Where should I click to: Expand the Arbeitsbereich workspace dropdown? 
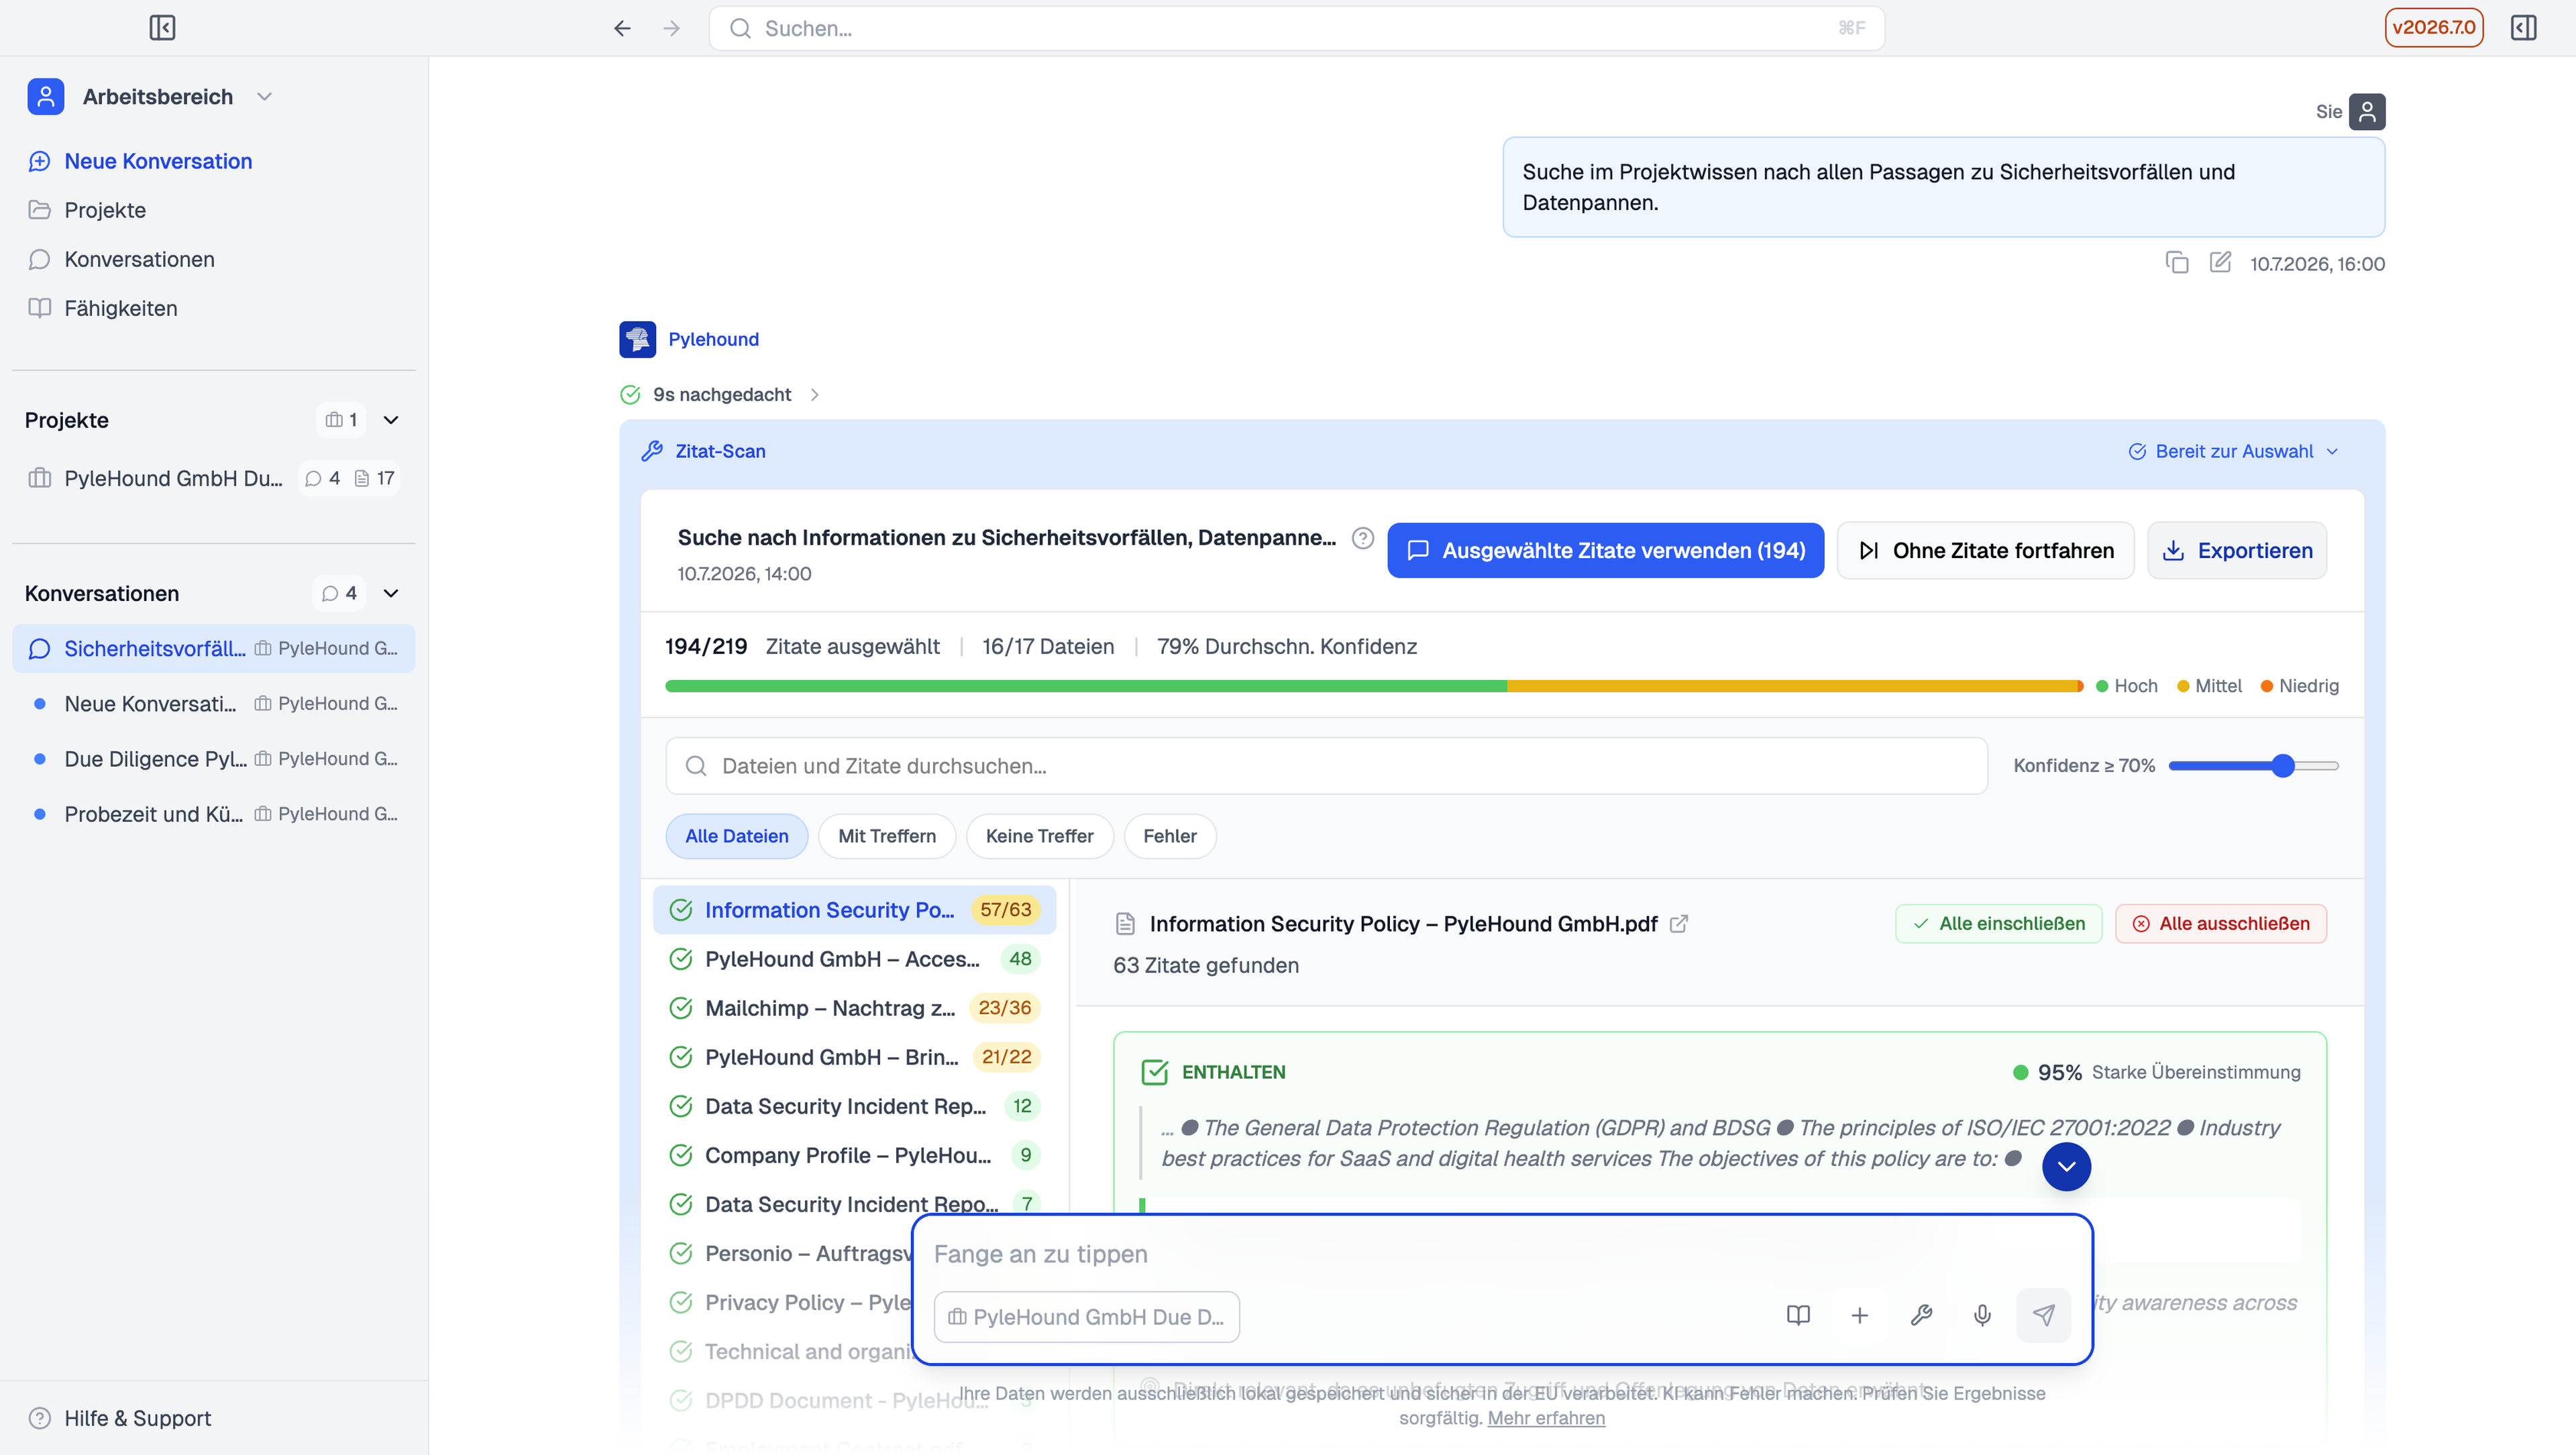[264, 97]
